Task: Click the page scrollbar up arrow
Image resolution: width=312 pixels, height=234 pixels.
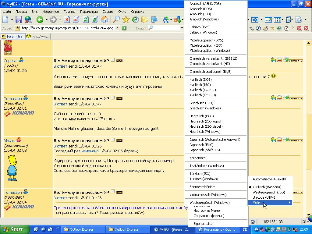Action: pos(309,43)
